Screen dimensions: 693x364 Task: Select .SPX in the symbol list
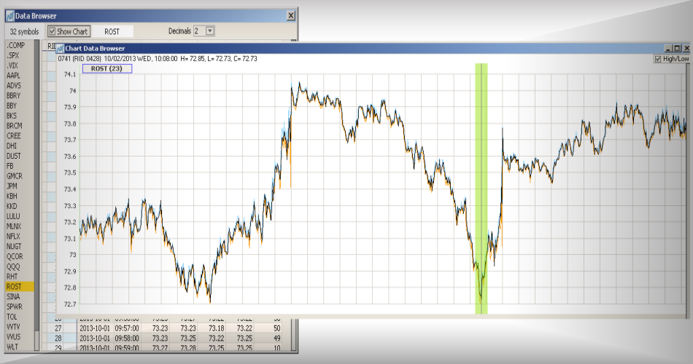click(12, 55)
